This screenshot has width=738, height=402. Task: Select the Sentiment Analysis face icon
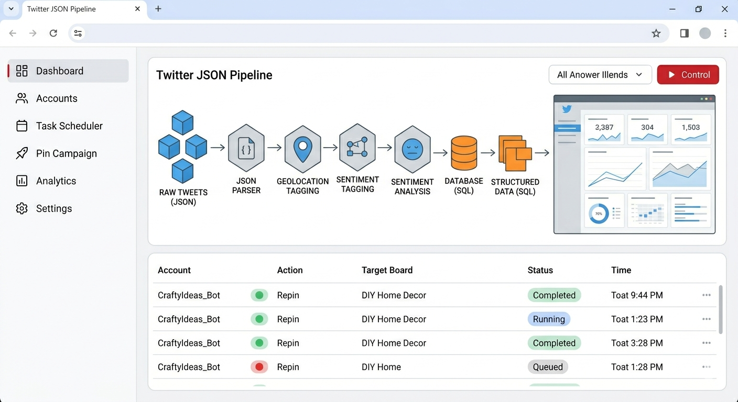point(413,149)
